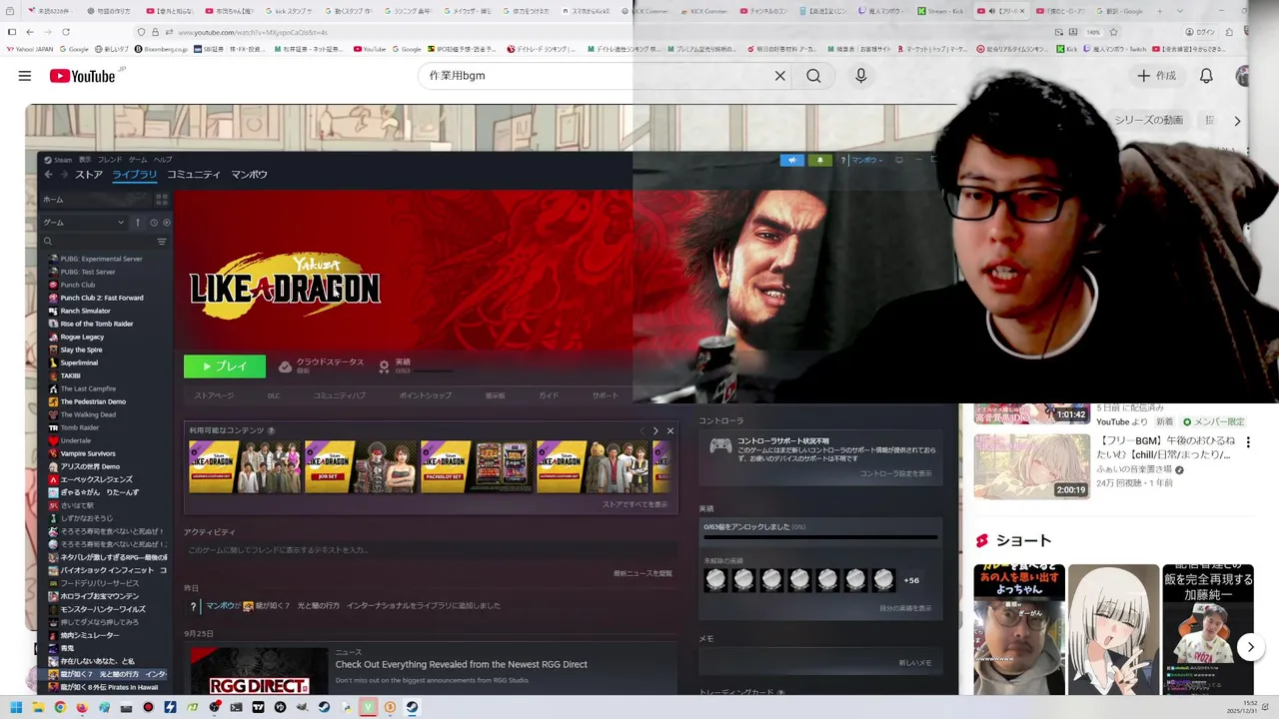Click the green プレイ button
Screen dimensions: 1279x719
[225, 366]
